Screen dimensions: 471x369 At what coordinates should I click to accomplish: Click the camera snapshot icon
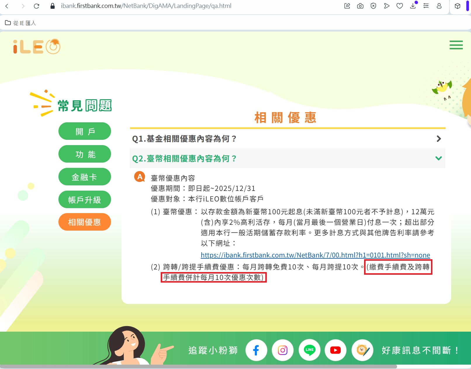pyautogui.click(x=360, y=6)
